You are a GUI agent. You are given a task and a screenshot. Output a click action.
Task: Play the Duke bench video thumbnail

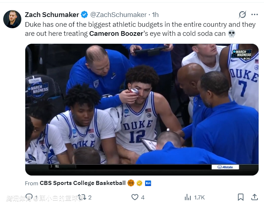coord(142,109)
